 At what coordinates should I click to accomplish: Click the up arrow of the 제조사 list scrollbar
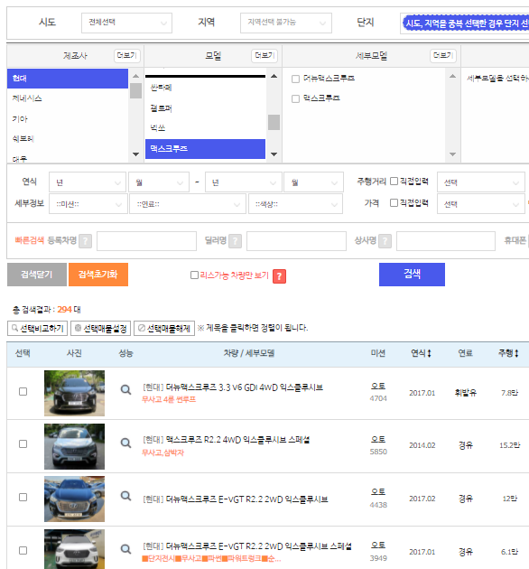tap(136, 76)
